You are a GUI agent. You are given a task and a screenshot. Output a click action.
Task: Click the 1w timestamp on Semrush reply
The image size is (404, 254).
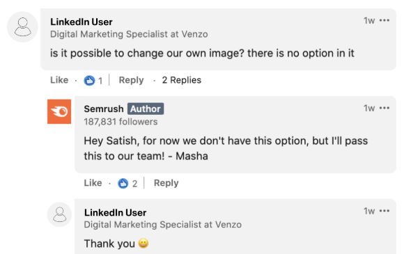369,108
